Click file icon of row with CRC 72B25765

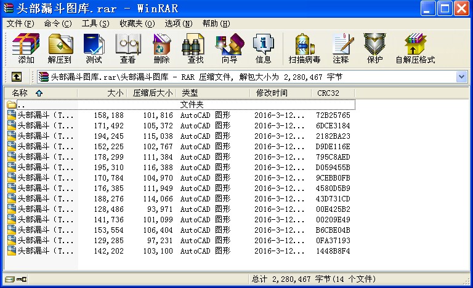(12, 115)
